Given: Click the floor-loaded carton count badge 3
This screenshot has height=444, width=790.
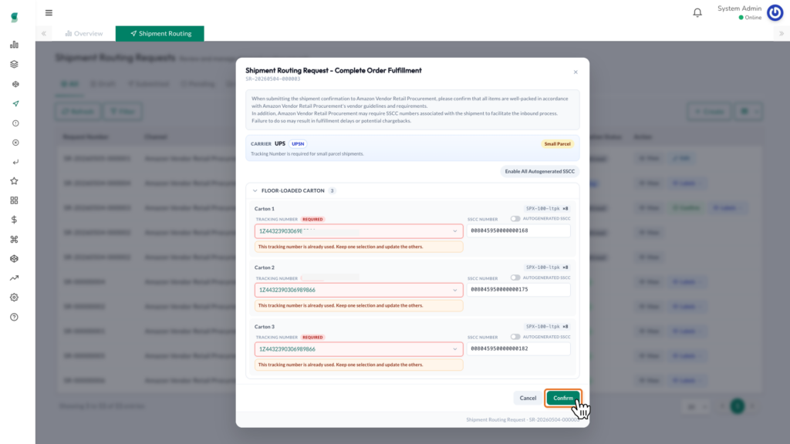Looking at the screenshot, I should 332,191.
